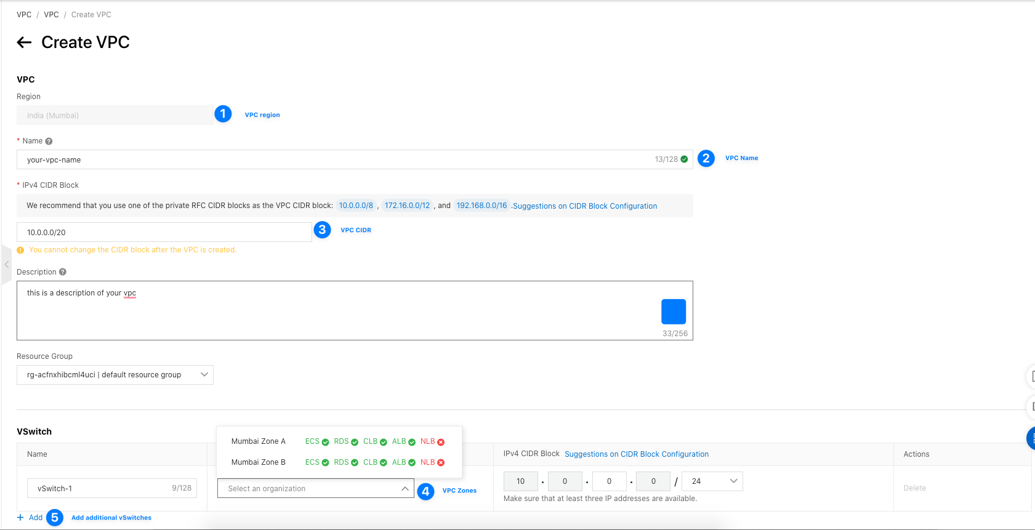Click the plus icon to add a vSwitch

click(20, 518)
